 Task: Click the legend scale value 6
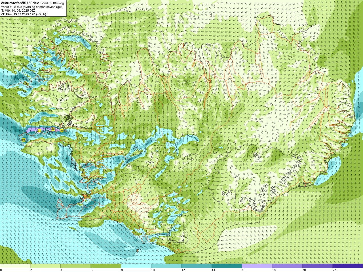[92, 270]
